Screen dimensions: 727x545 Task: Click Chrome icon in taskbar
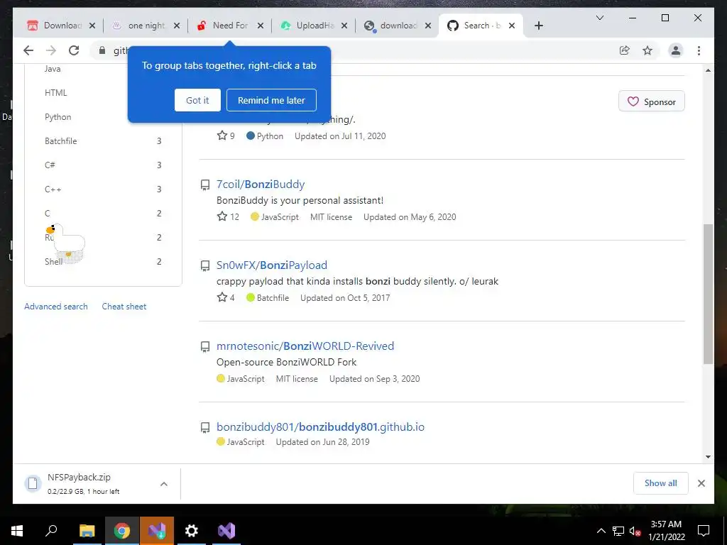point(122,531)
